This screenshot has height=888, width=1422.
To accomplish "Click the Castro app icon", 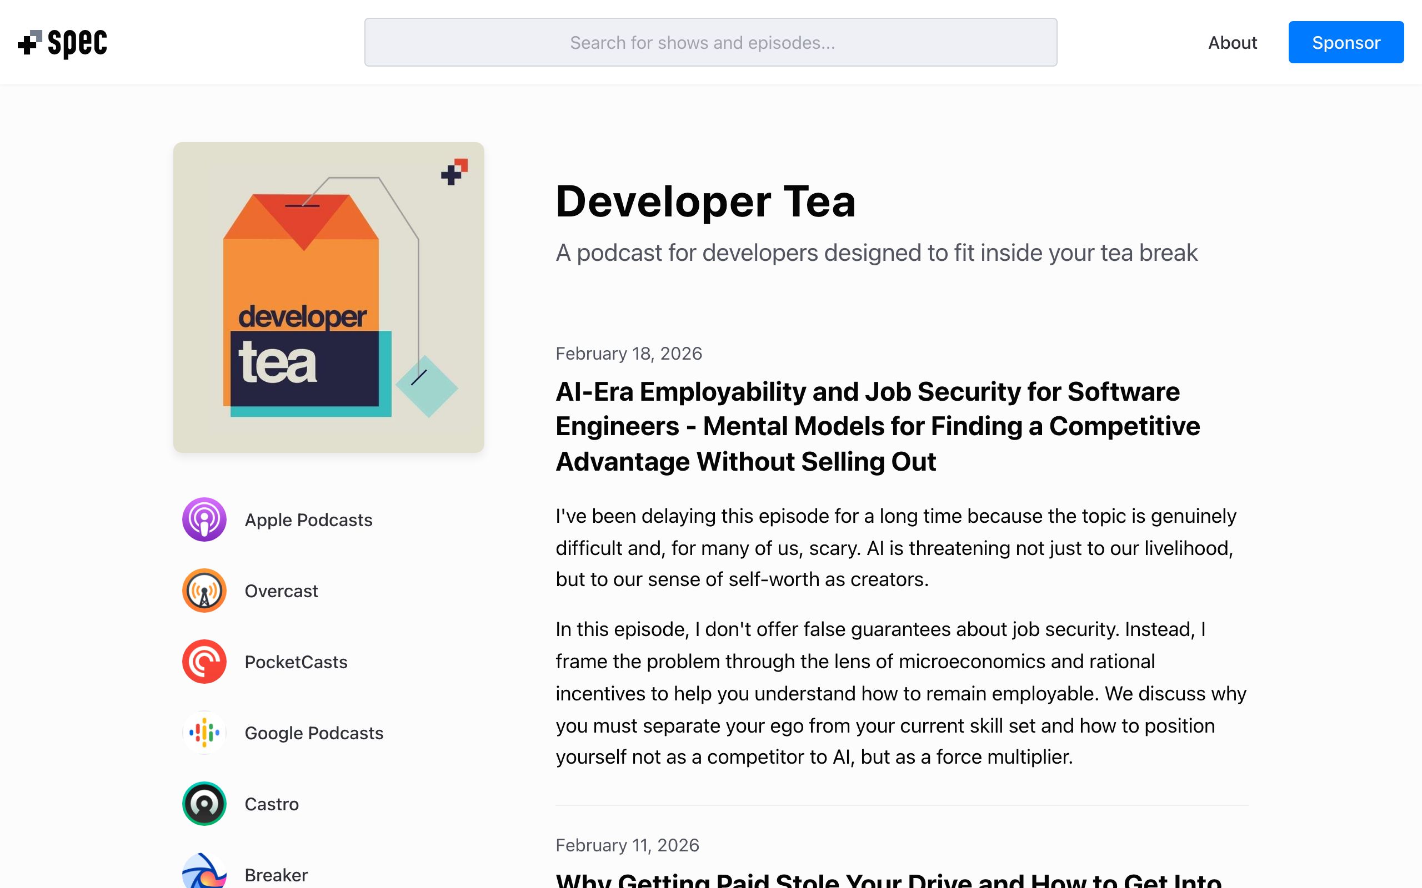I will [204, 804].
